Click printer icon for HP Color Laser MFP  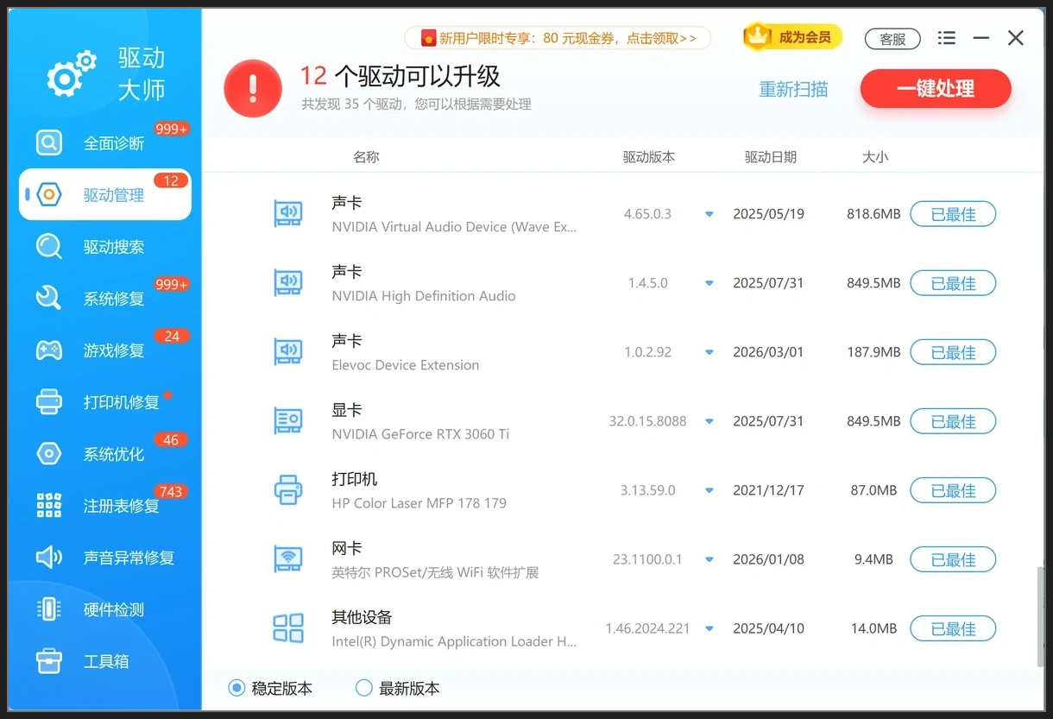point(288,489)
